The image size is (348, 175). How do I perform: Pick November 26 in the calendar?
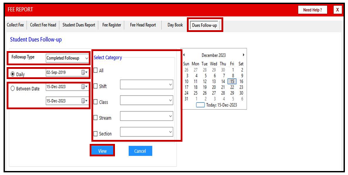tap(186, 70)
